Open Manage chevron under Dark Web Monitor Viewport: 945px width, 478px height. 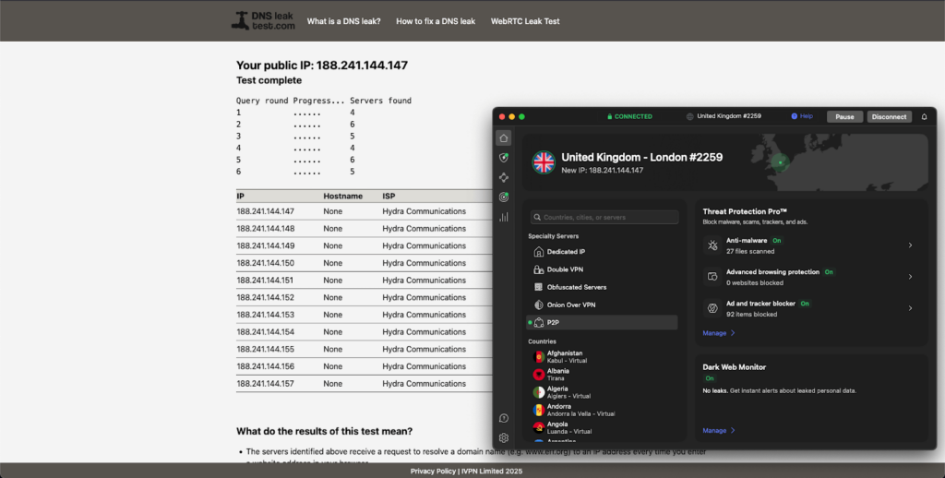click(x=733, y=430)
